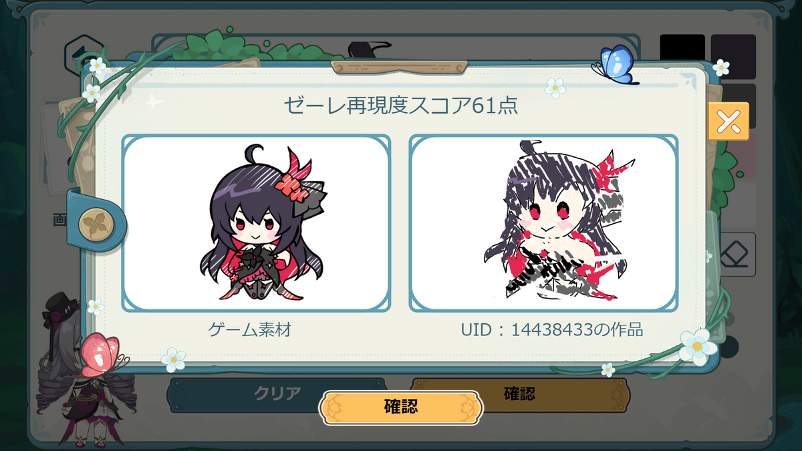
Task: Open the ゲーム素材 reference image
Action: pos(255,223)
